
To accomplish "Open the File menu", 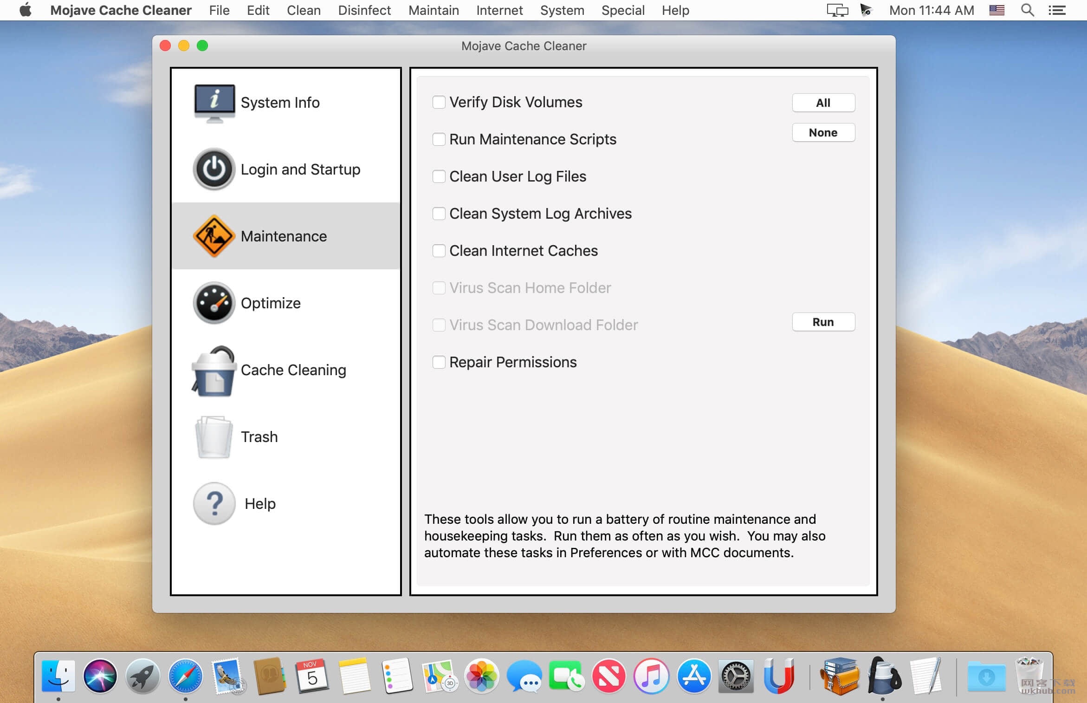I will [219, 10].
